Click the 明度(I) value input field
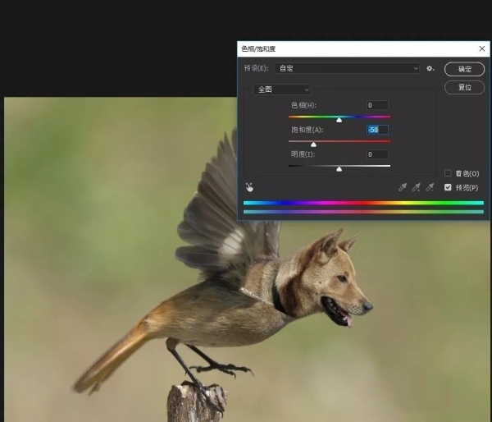Viewport: 492px width, 422px height. [x=377, y=154]
